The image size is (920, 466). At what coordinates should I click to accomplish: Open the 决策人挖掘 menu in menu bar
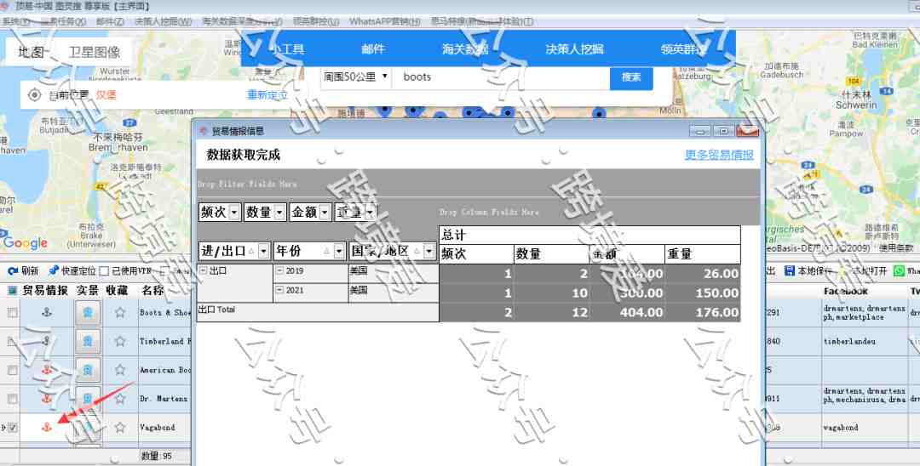(x=163, y=21)
